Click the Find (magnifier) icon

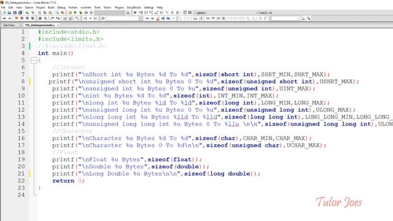57,12
